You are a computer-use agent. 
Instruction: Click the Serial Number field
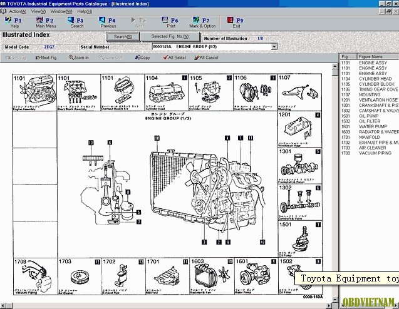[x=115, y=47]
